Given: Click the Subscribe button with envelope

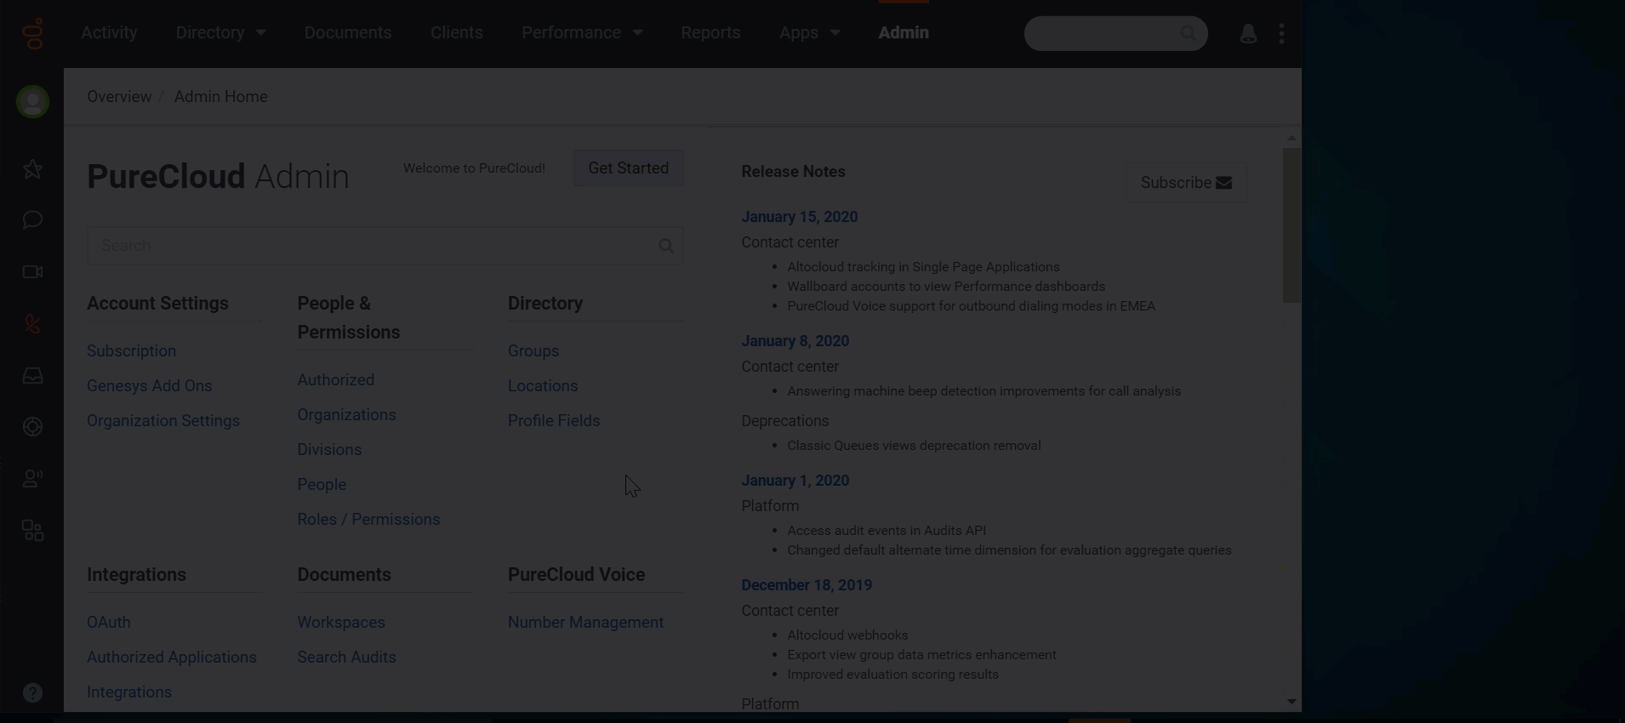Looking at the screenshot, I should pyautogui.click(x=1186, y=183).
